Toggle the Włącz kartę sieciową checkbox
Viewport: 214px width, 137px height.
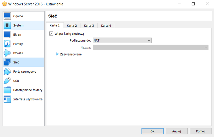tap(51, 34)
